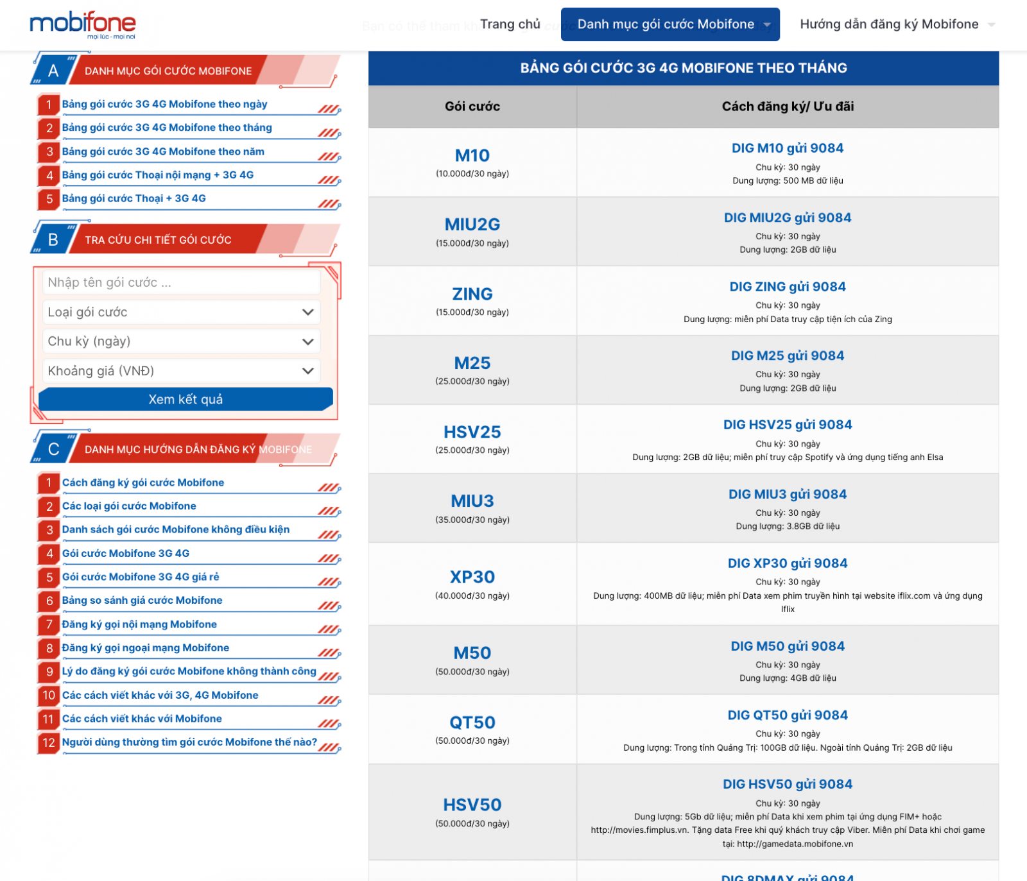
Task: Click (10.000đ/30 ngày) price under M10
Action: point(472,174)
